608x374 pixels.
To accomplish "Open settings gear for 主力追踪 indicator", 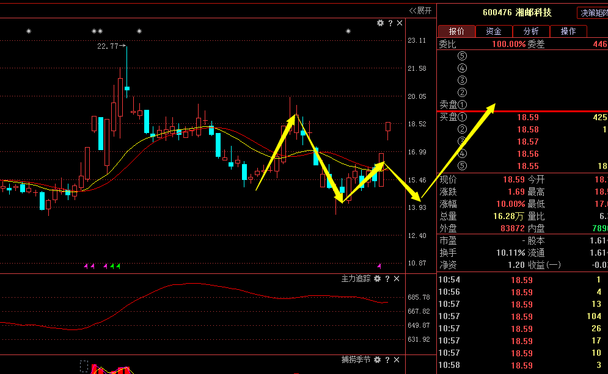I will tap(377, 279).
